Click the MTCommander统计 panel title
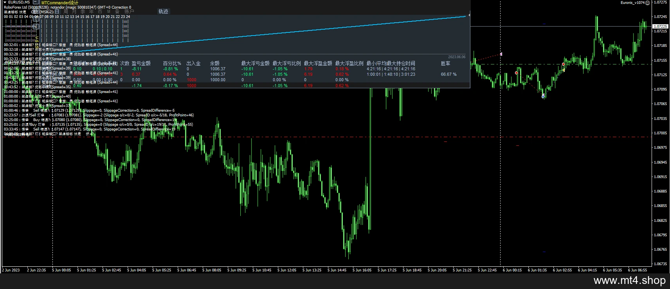The height and width of the screenshot is (289, 670). (x=60, y=3)
